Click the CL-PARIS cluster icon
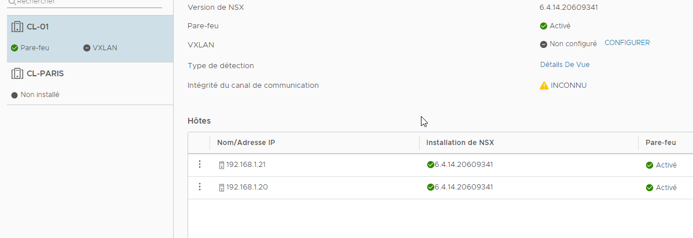Screen dimensions: 693x238 (x=17, y=73)
